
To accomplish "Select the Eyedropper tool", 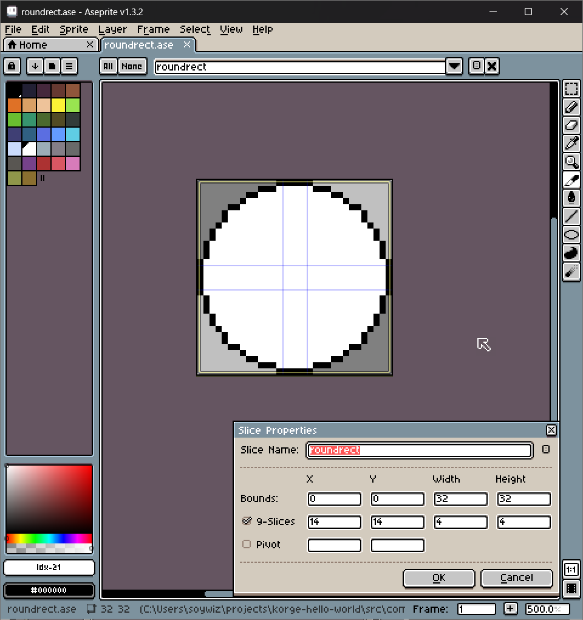I will 571,143.
